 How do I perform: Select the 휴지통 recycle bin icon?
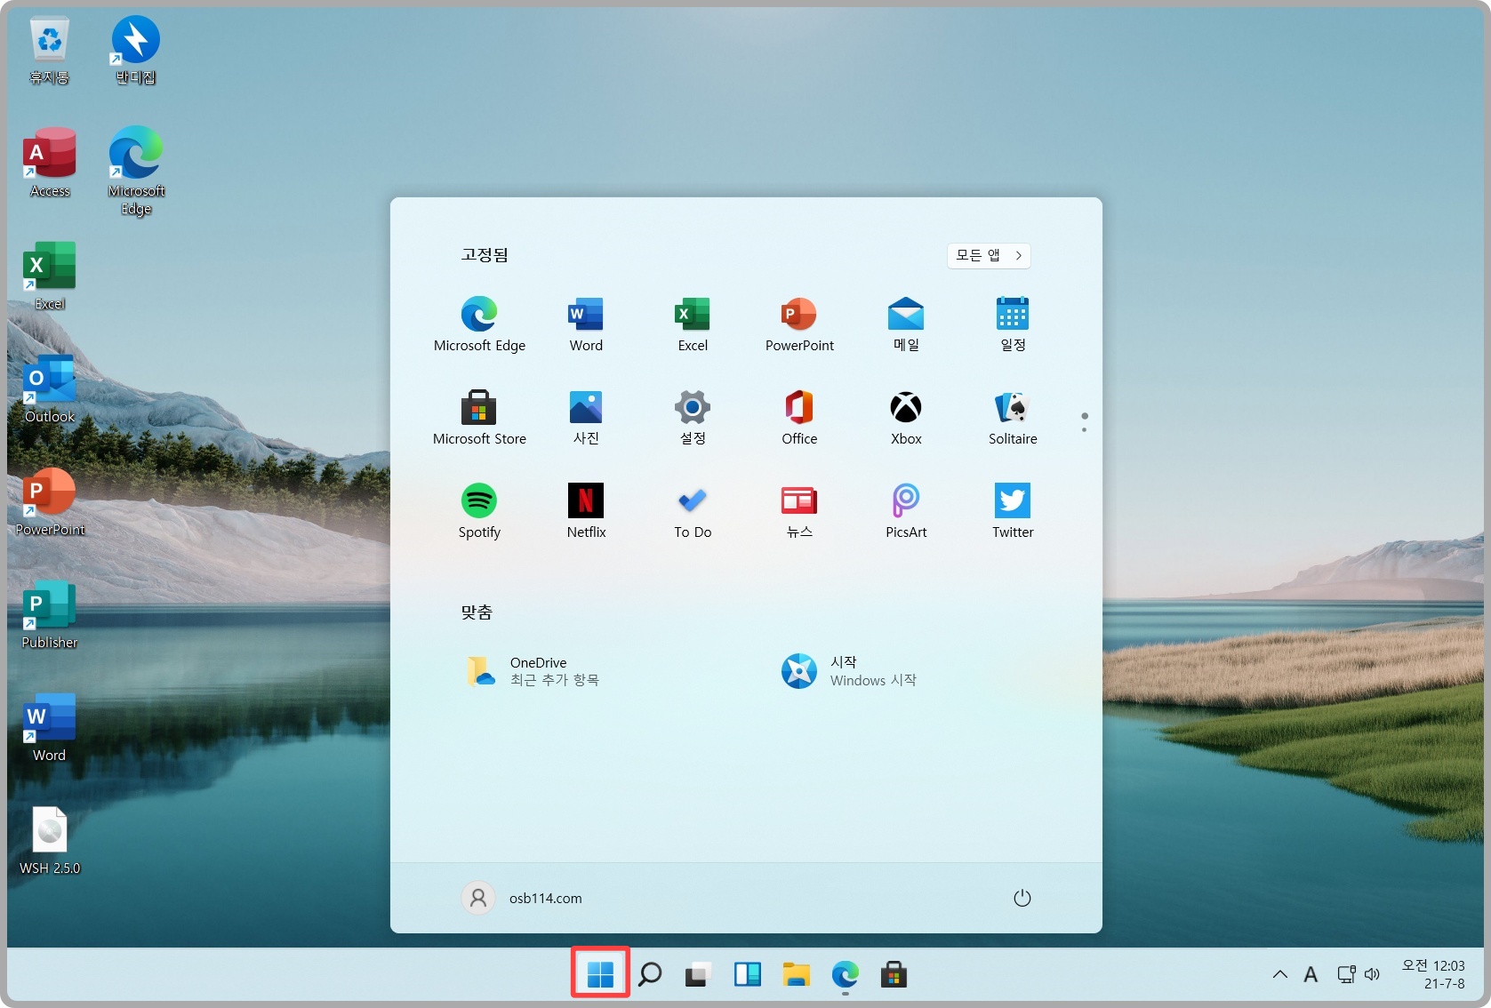(50, 51)
